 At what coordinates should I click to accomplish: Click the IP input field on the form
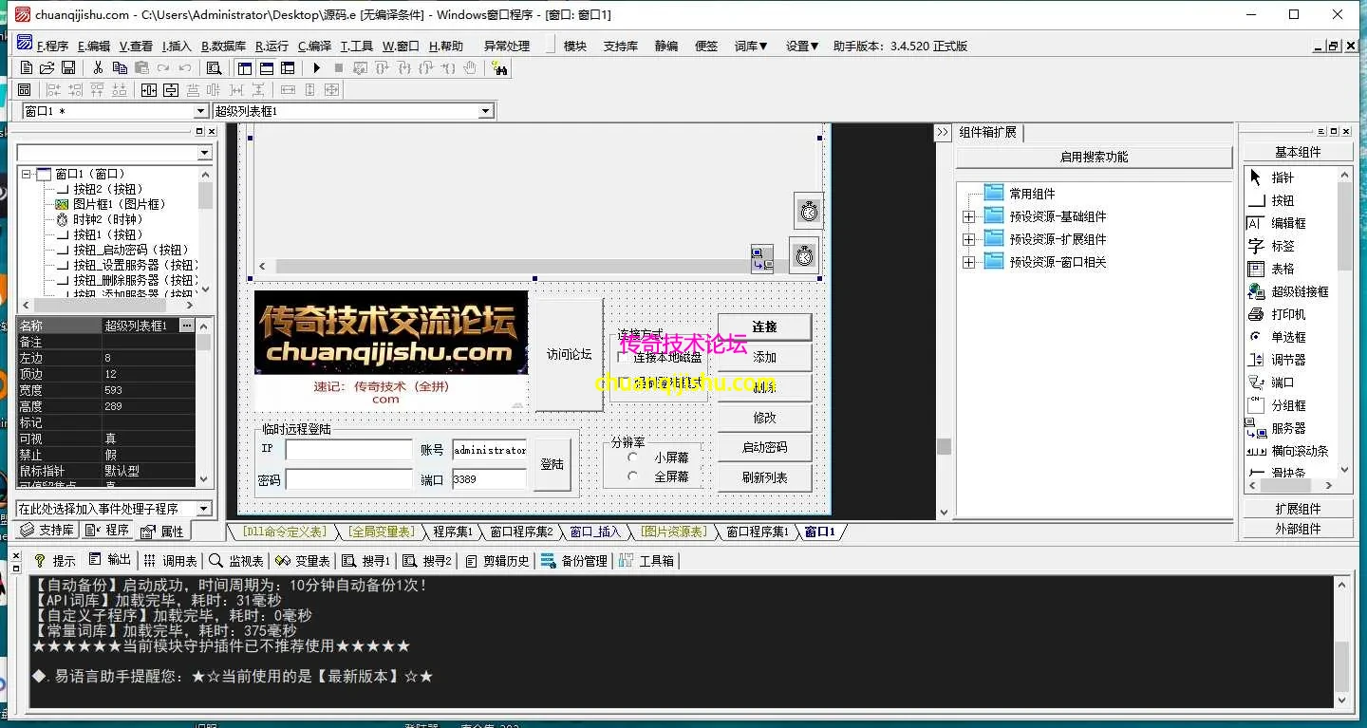[346, 449]
